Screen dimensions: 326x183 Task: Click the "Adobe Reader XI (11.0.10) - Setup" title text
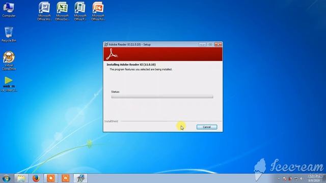coord(129,44)
